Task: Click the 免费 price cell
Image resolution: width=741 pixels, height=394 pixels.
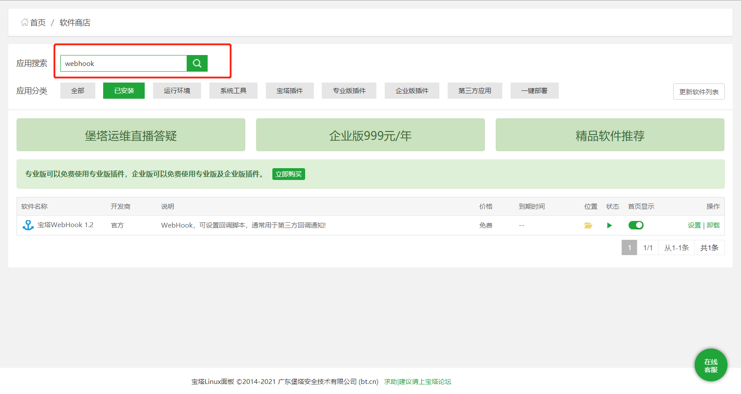Action: [486, 225]
